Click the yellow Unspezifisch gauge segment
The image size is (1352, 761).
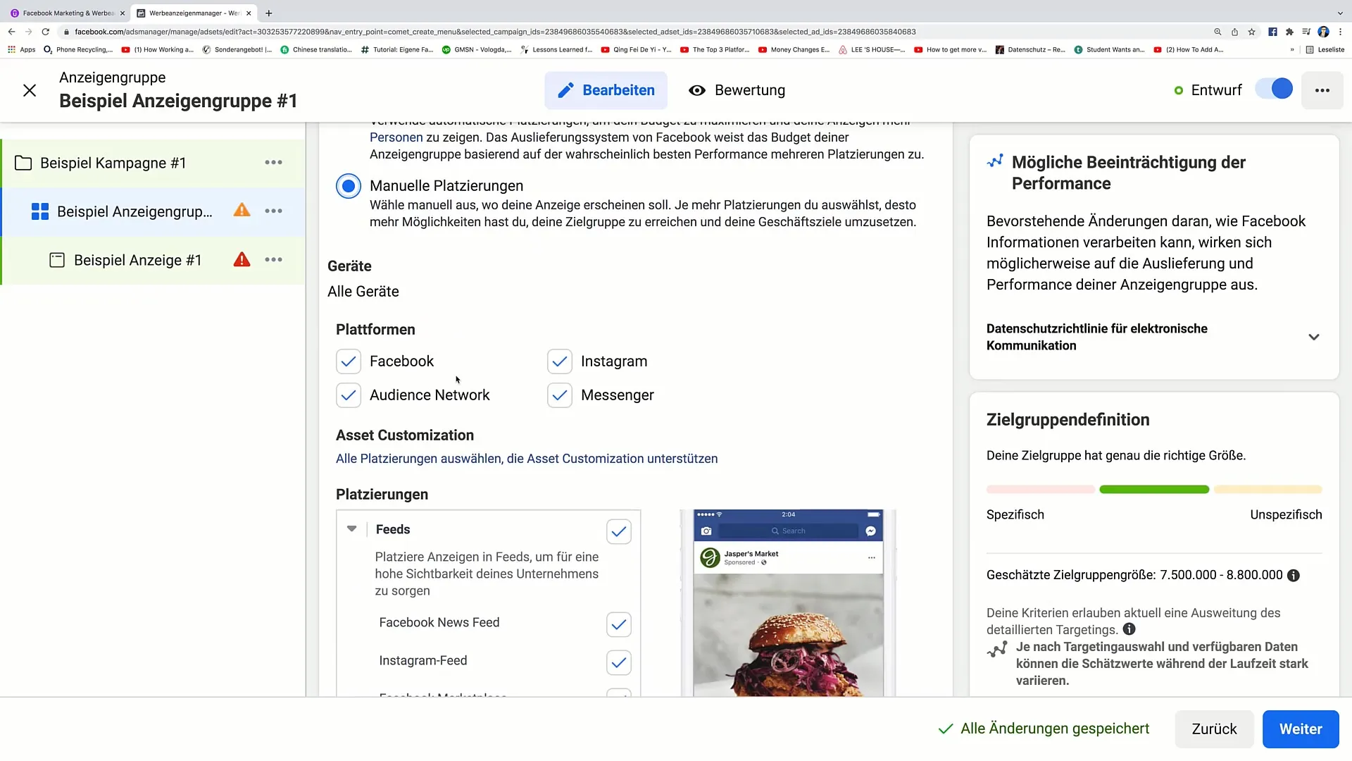coord(1267,489)
